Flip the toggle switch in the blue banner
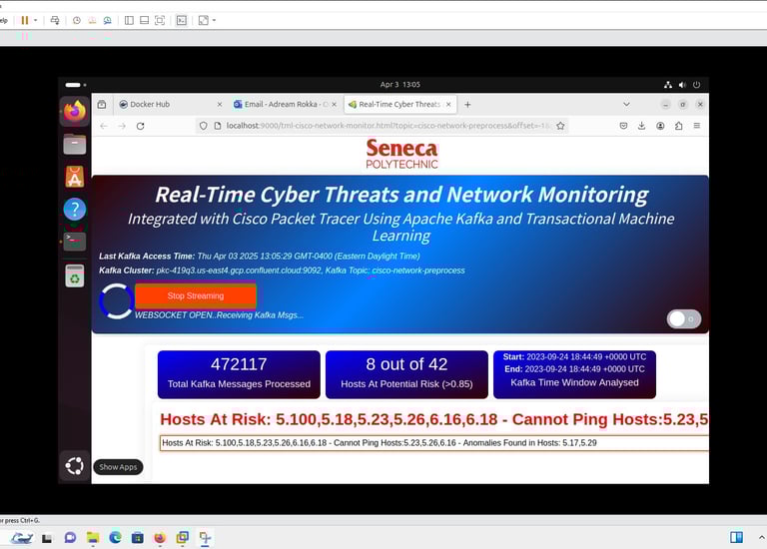767x549 pixels. click(x=684, y=318)
